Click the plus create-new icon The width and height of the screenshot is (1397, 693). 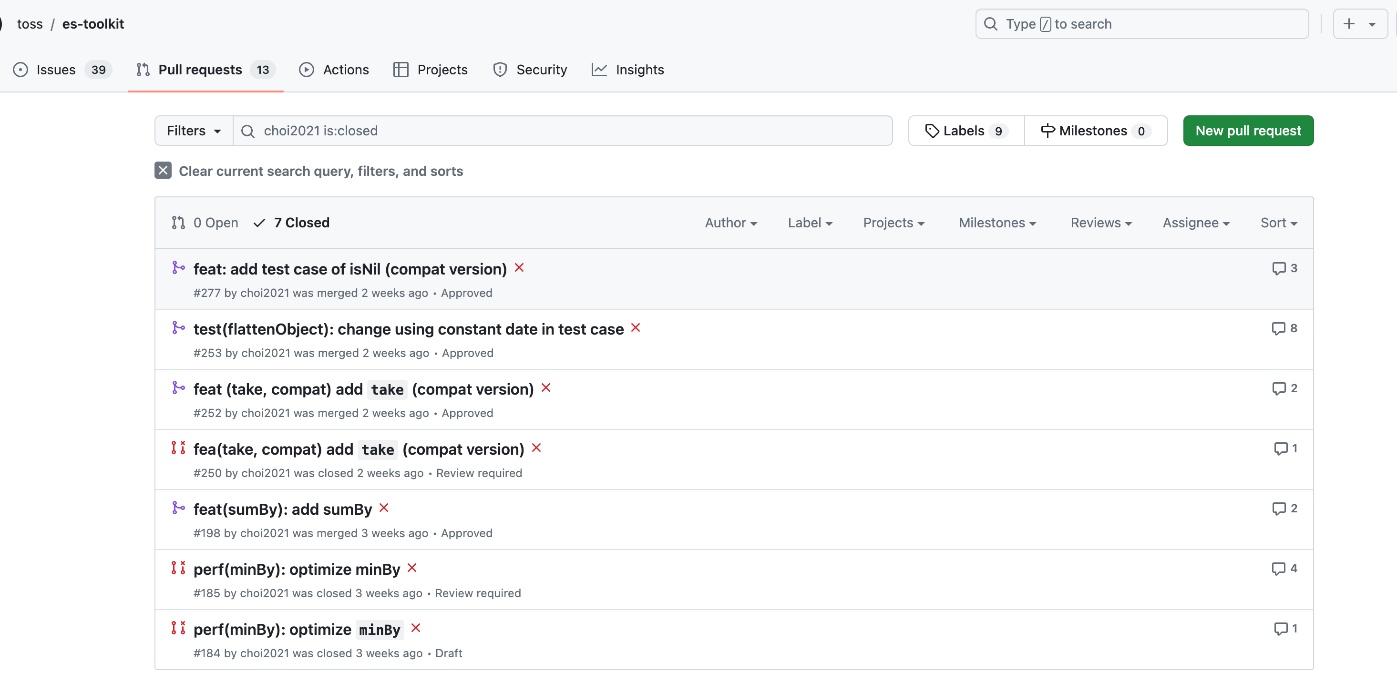pos(1349,24)
